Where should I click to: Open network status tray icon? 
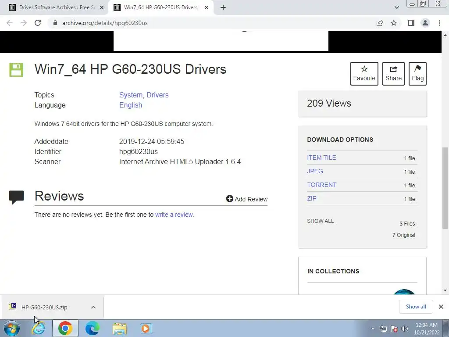coord(383,329)
